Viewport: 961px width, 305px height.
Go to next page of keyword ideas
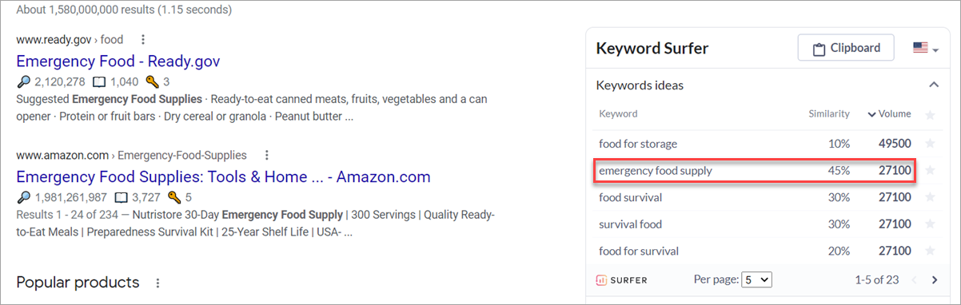pyautogui.click(x=935, y=280)
